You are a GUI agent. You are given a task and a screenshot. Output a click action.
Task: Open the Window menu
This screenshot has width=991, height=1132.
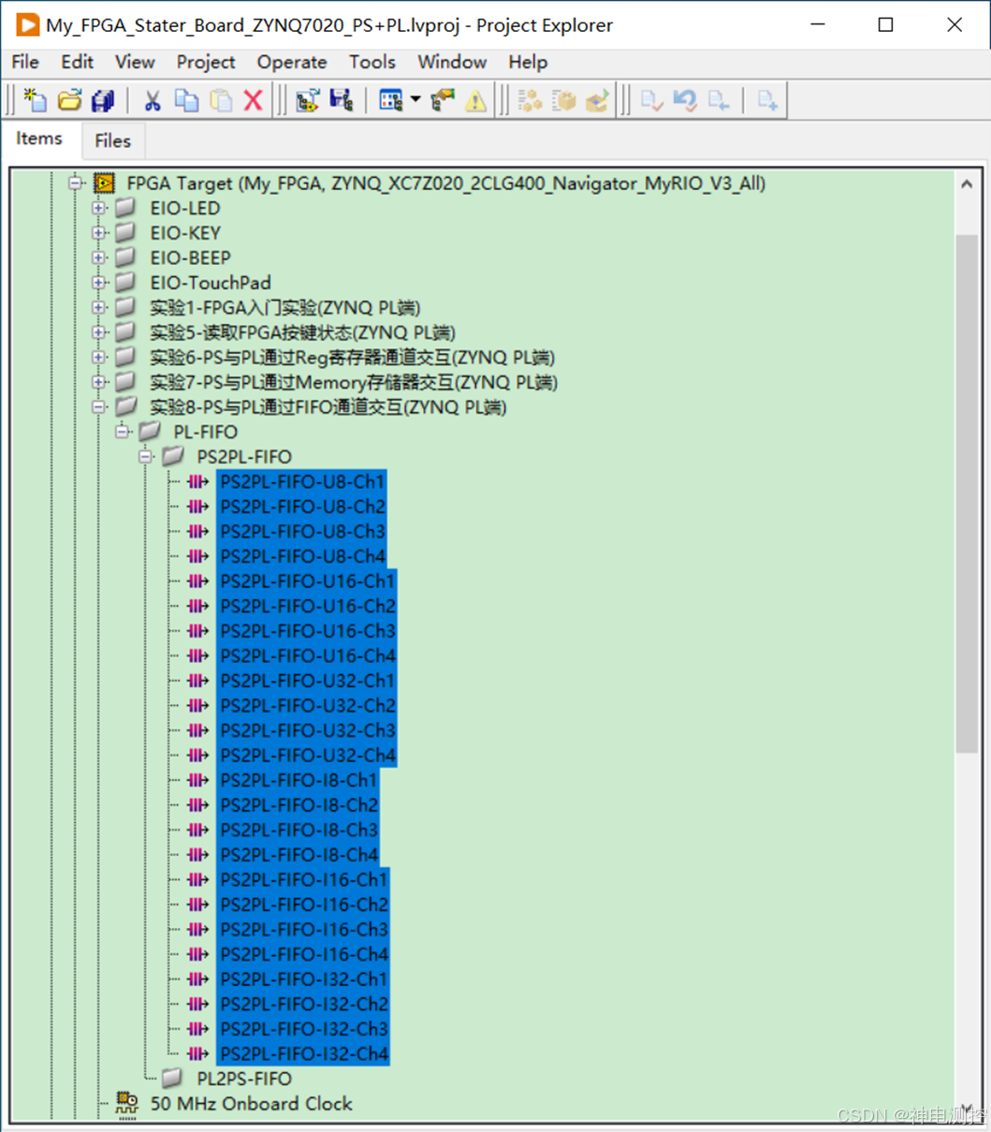(452, 62)
